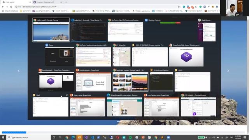Open the Is ReactJS faster bookmark
The image size is (249, 140).
[x=174, y=11]
